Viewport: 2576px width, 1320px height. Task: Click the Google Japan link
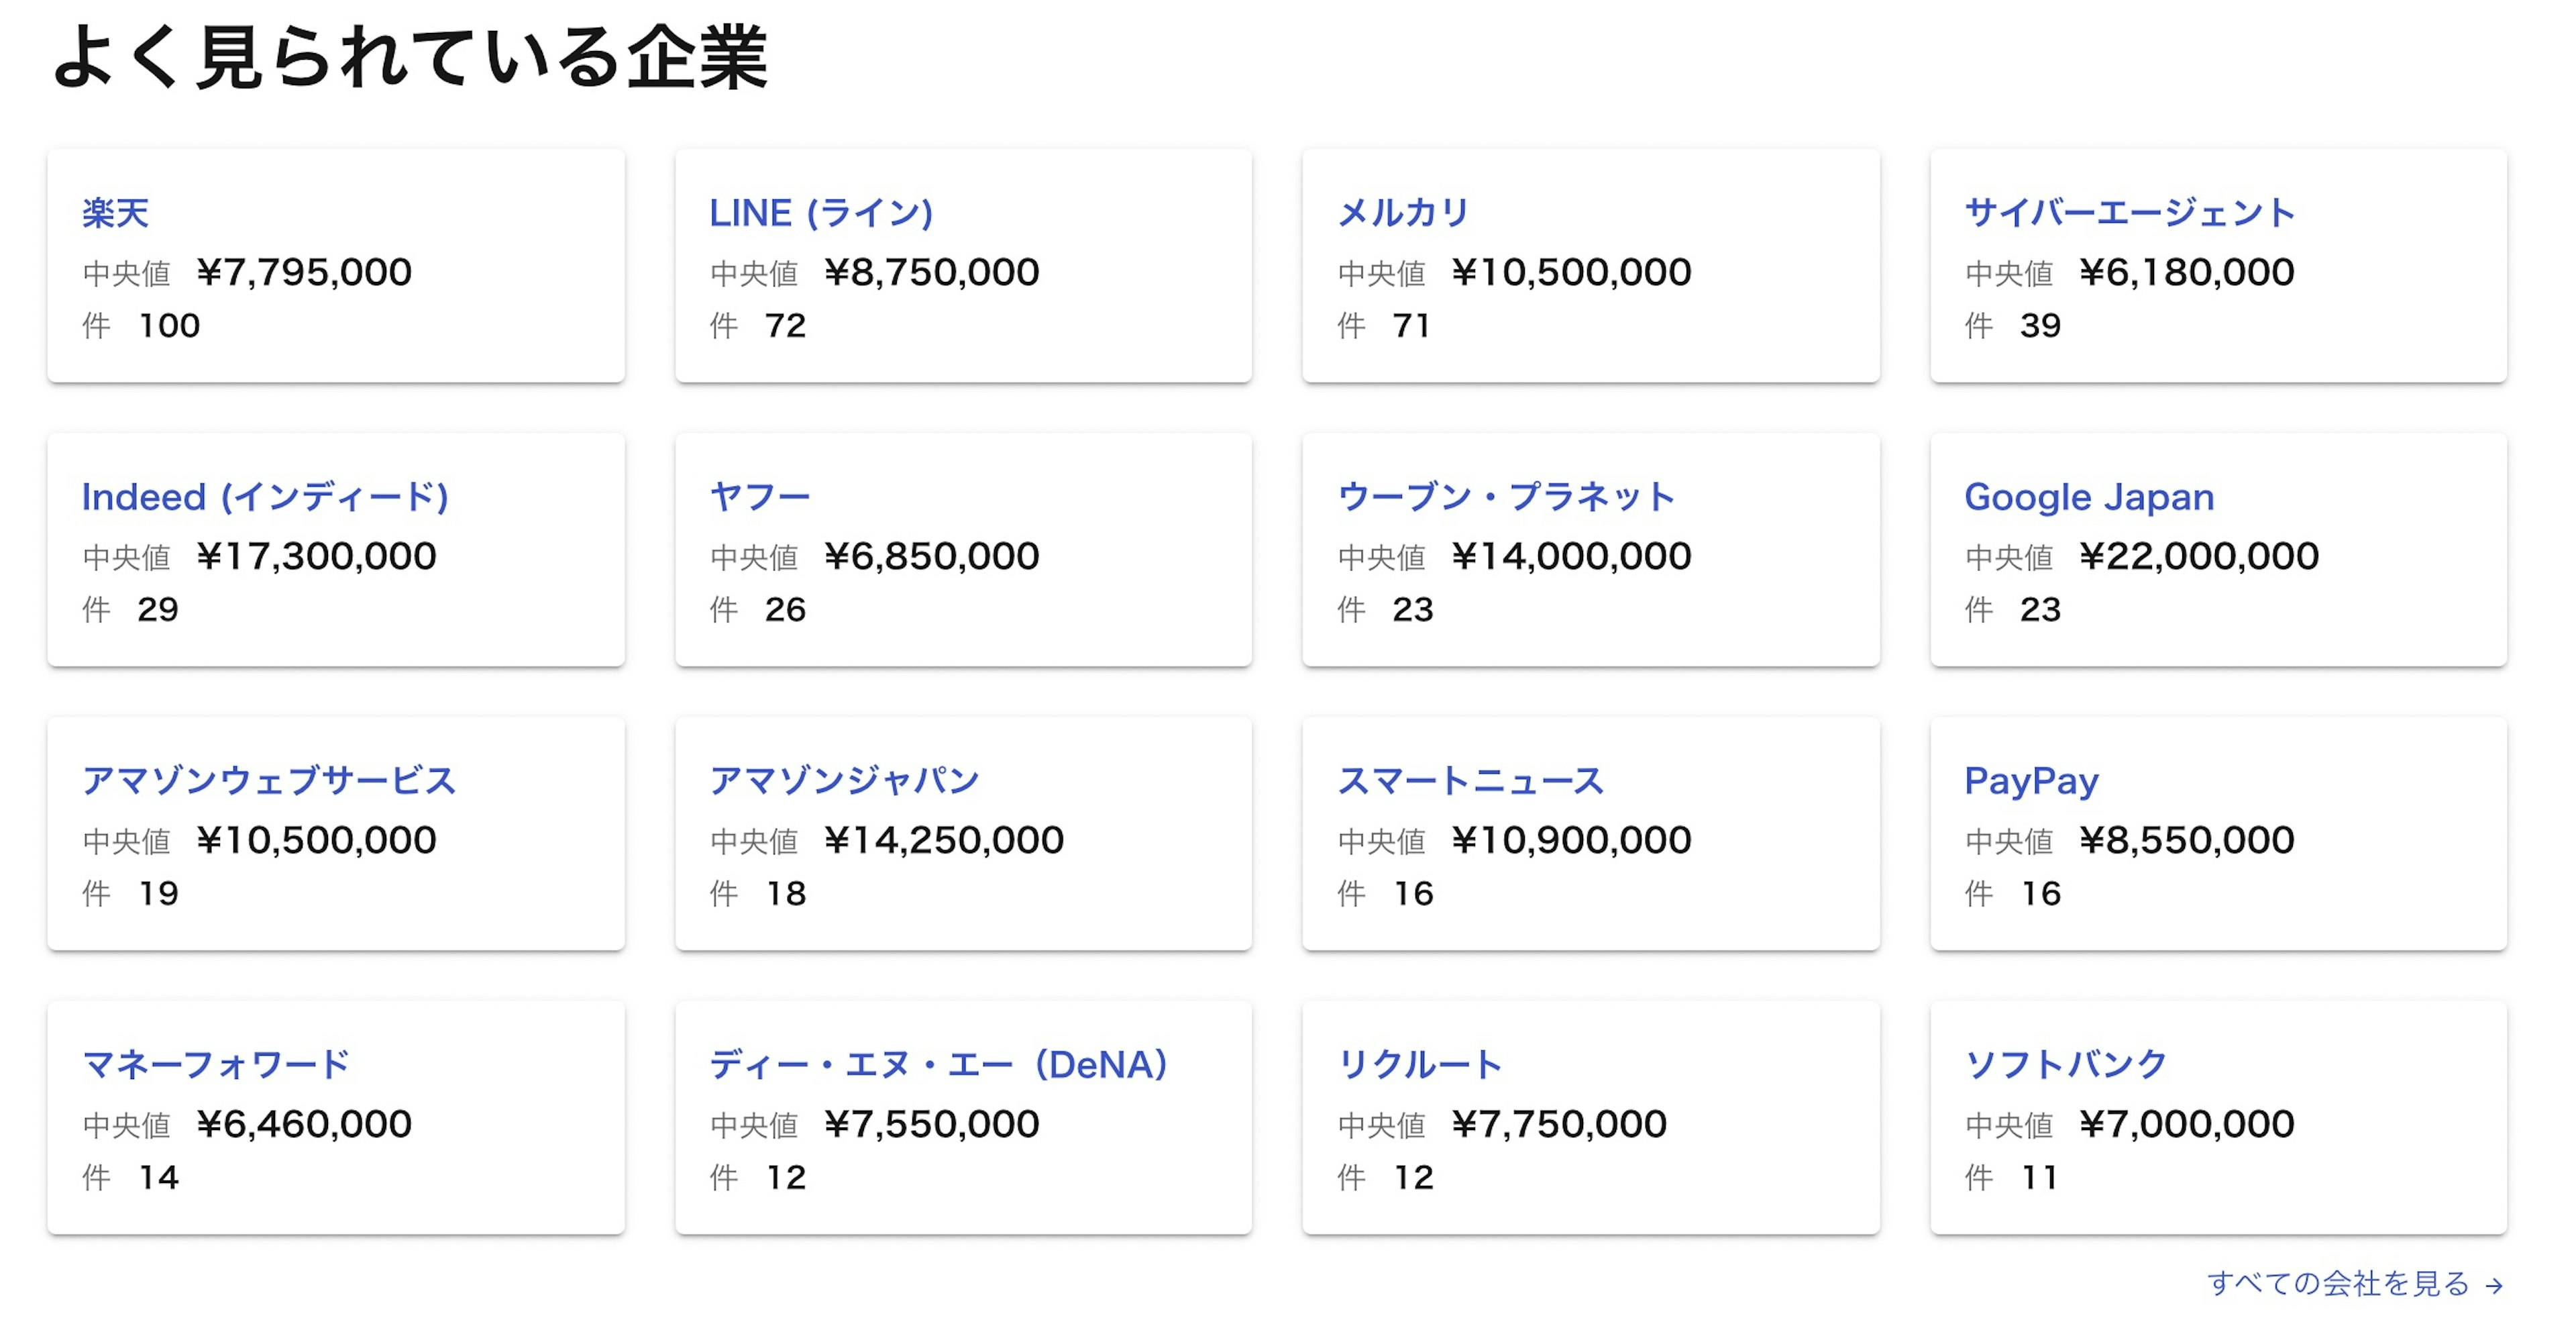click(2088, 497)
